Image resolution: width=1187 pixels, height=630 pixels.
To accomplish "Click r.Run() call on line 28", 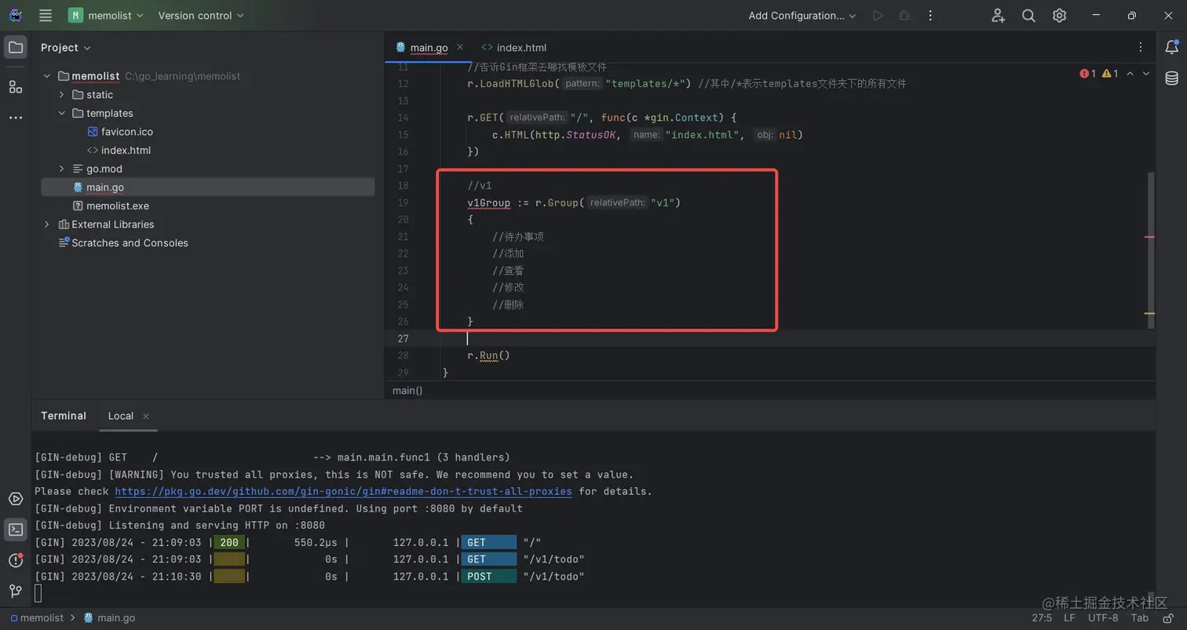I will 489,355.
